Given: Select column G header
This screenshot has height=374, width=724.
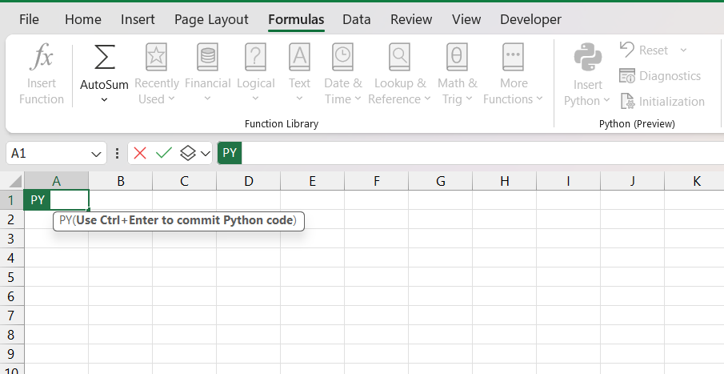Looking at the screenshot, I should [x=441, y=181].
